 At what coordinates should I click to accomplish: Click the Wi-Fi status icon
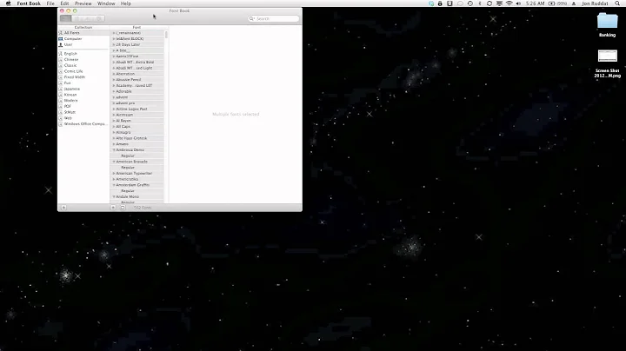tap(509, 3)
